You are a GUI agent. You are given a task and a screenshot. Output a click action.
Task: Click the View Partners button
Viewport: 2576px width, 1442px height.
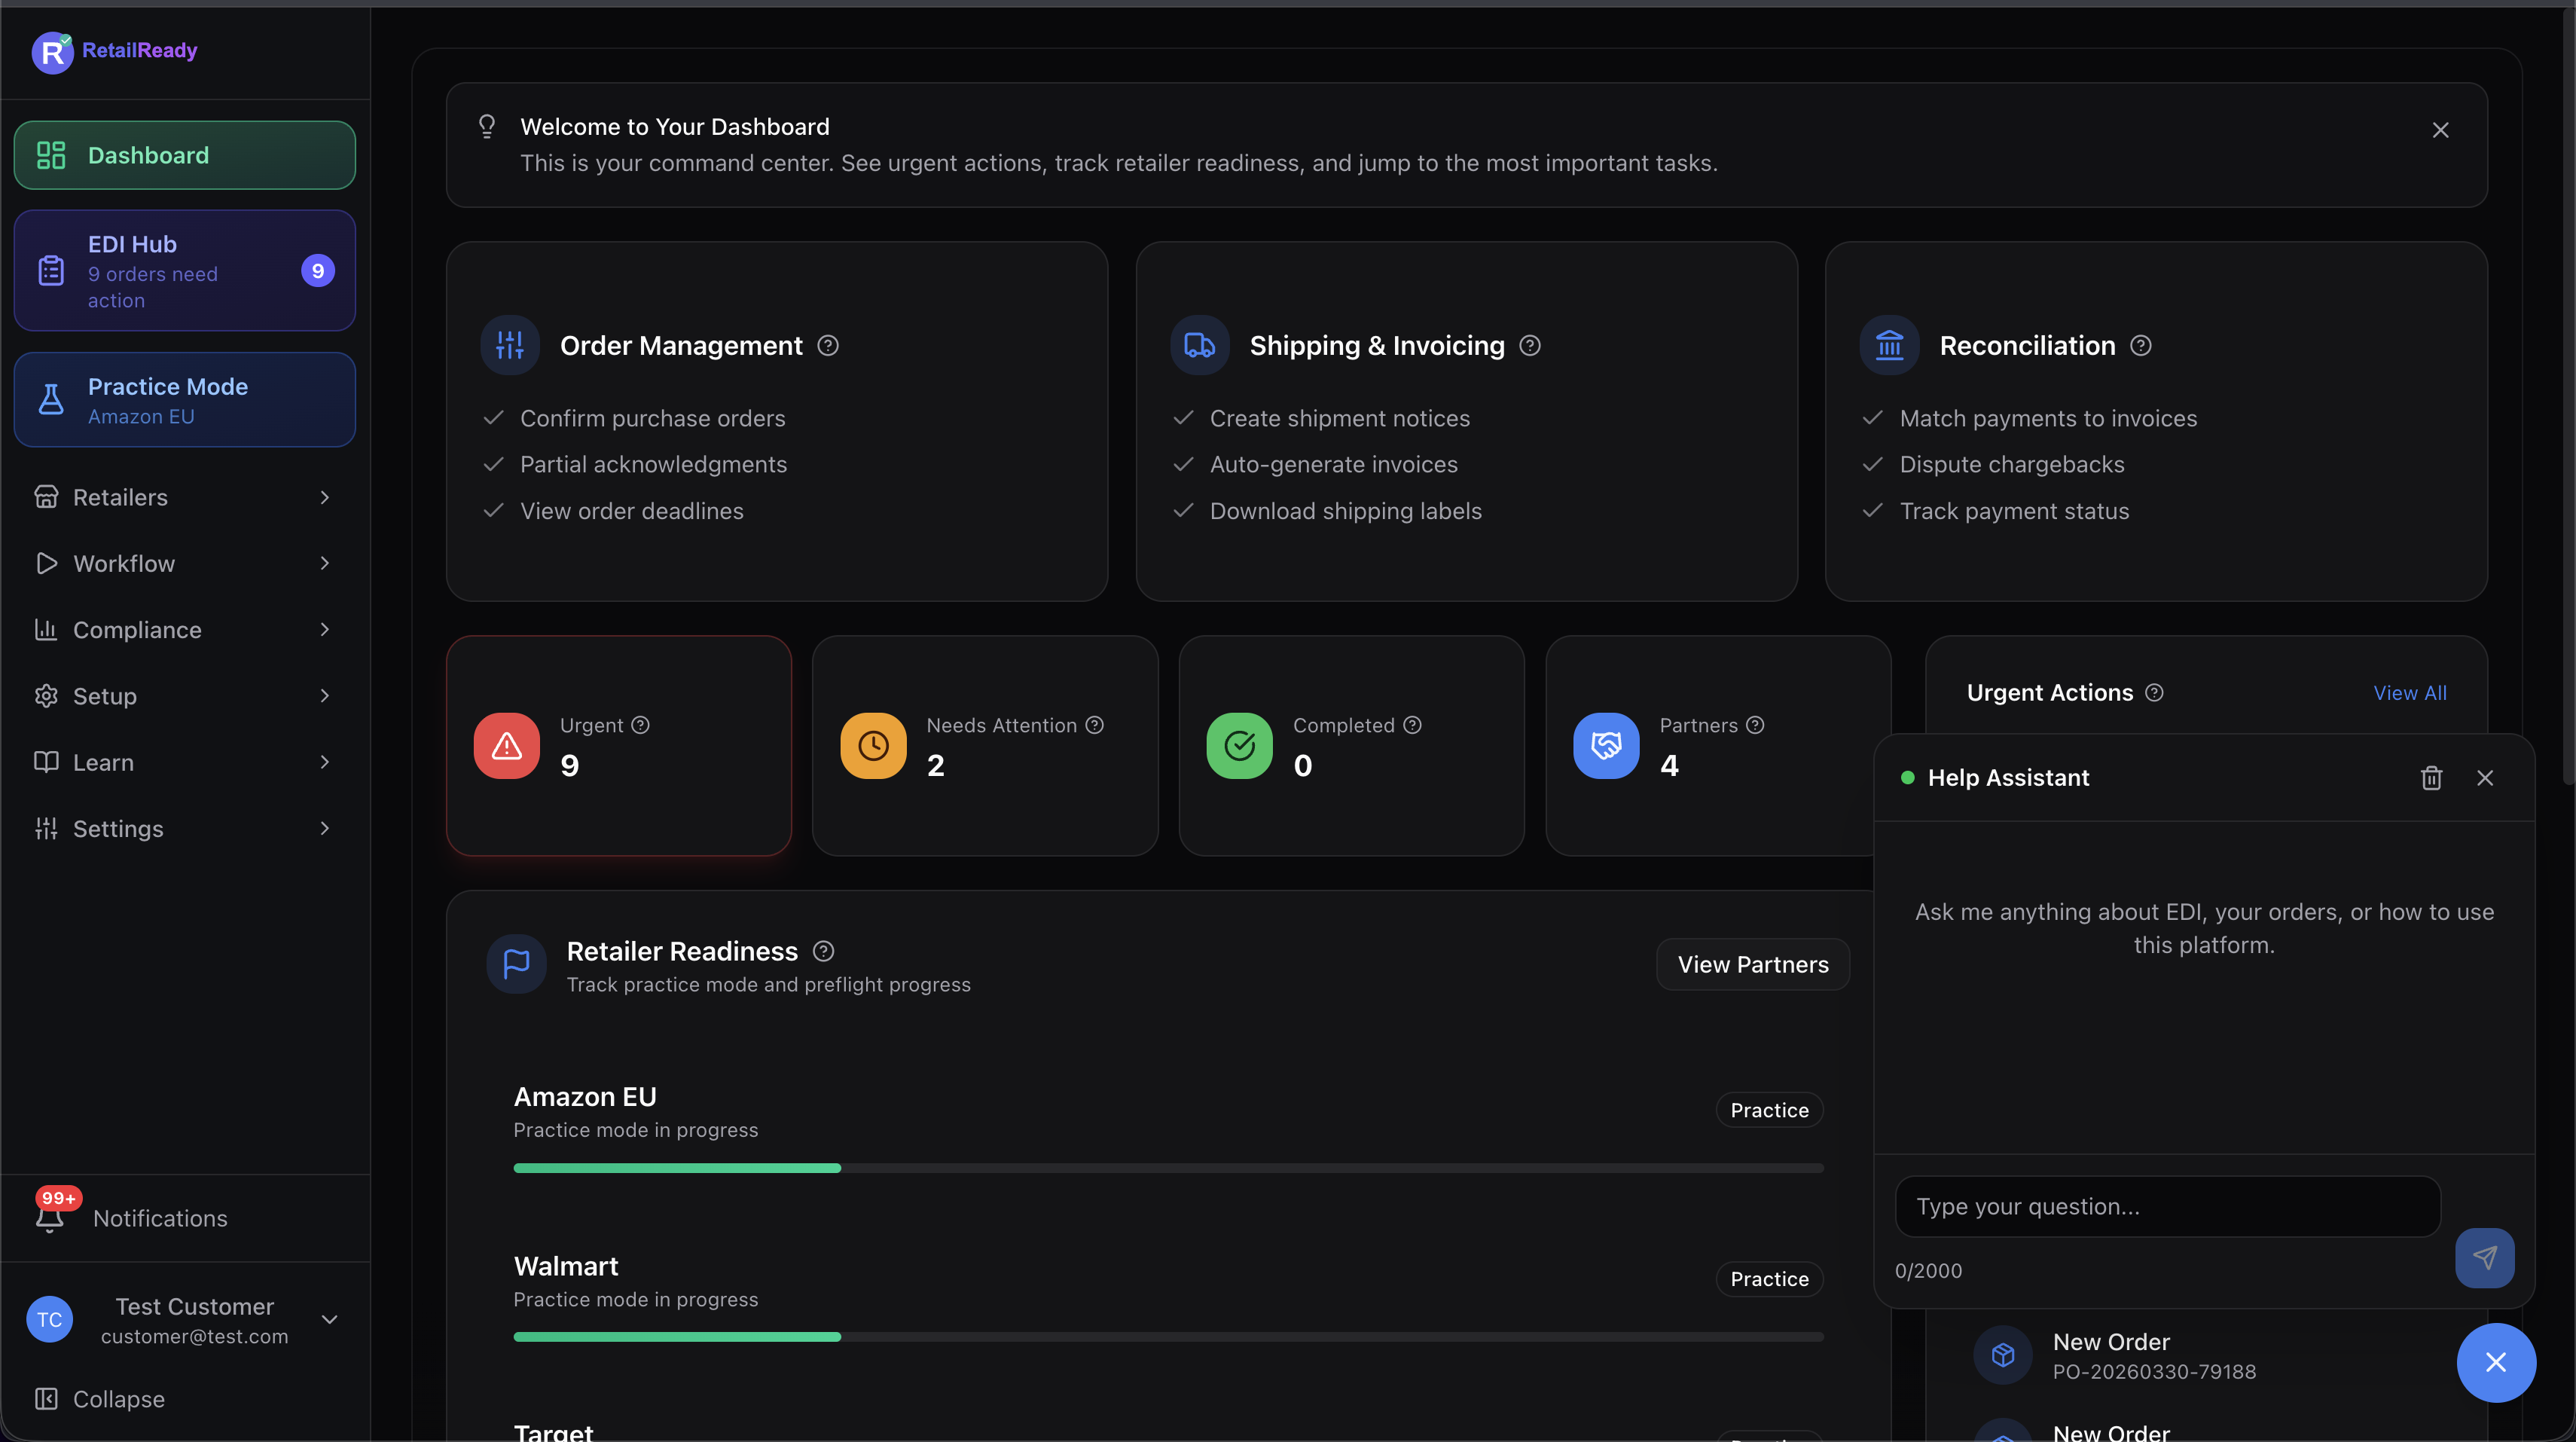(x=1752, y=964)
